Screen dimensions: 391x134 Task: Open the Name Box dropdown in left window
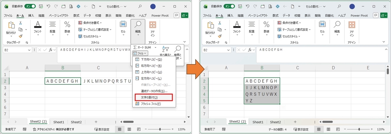pyautogui.click(x=30, y=50)
